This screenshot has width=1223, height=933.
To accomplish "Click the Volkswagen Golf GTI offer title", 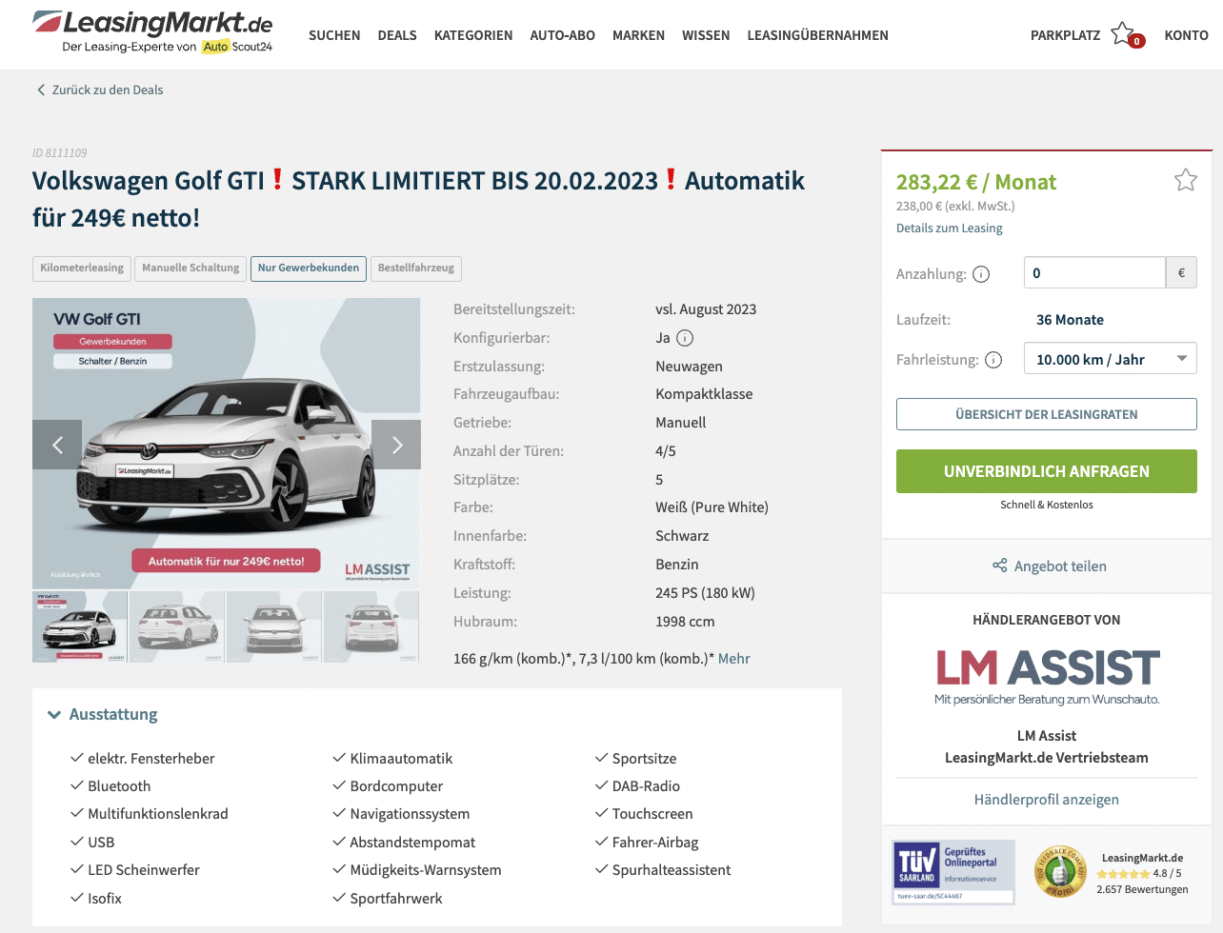I will (419, 199).
